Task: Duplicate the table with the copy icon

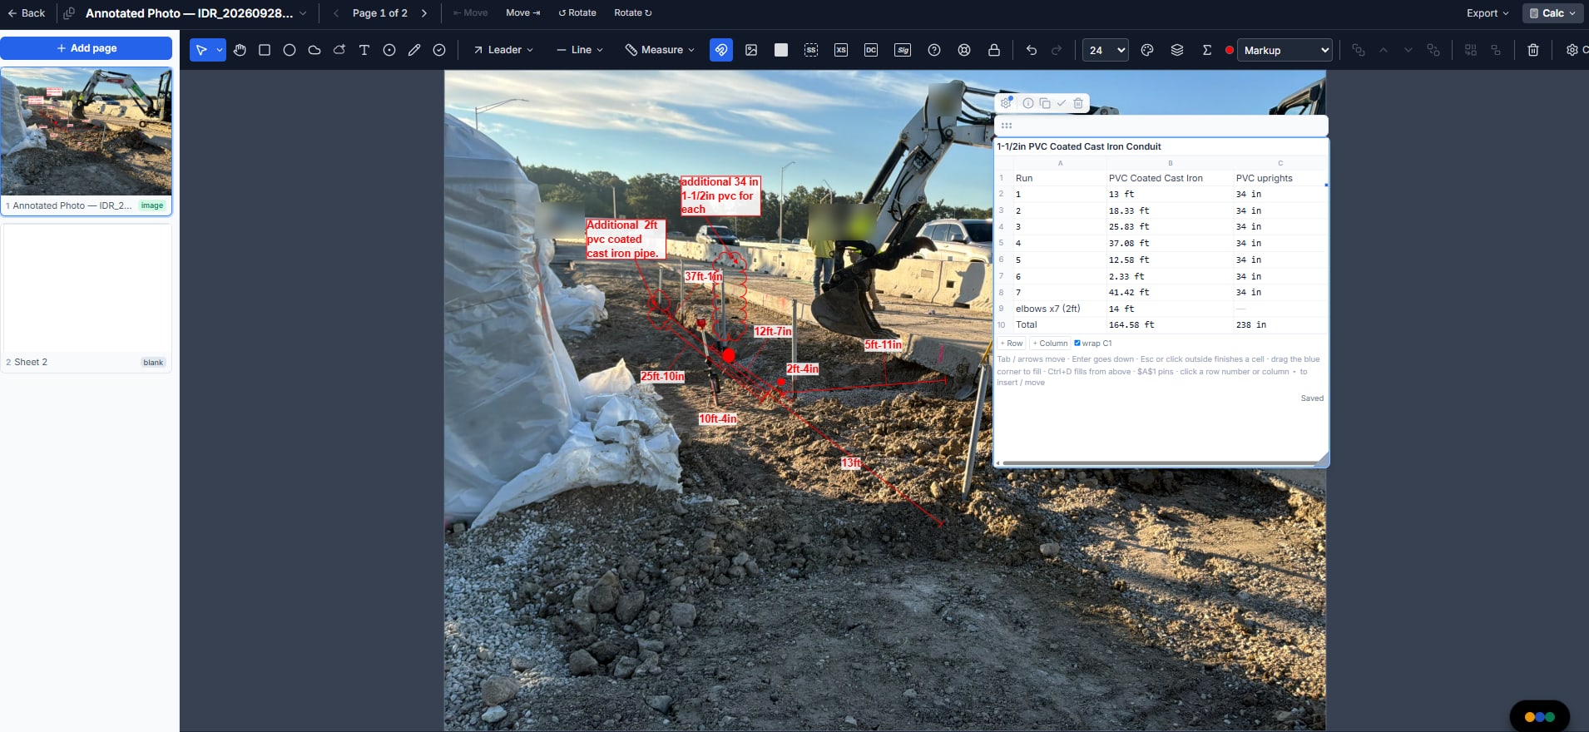Action: pyautogui.click(x=1045, y=103)
